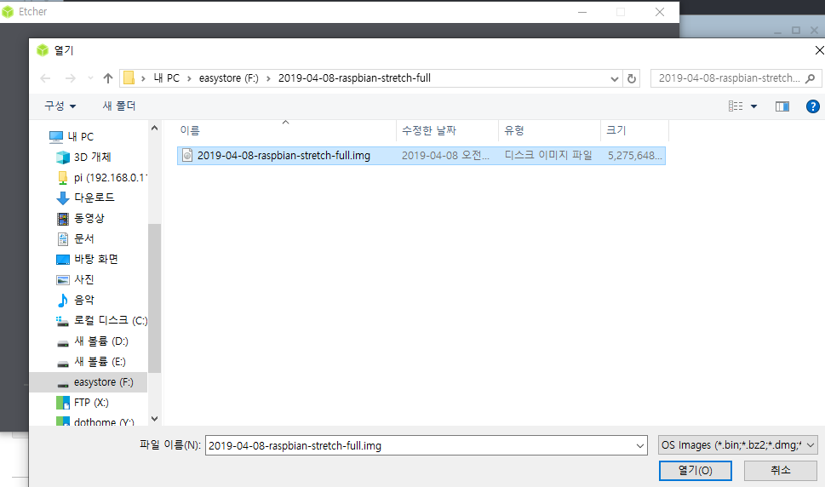The width and height of the screenshot is (825, 487).
Task: Toggle the preview pane
Action: (x=782, y=106)
